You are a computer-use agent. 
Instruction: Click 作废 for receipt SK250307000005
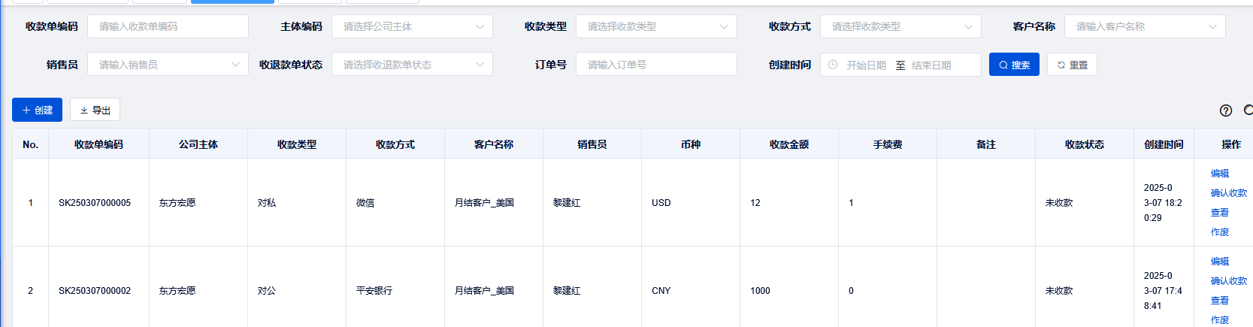pyautogui.click(x=1219, y=232)
